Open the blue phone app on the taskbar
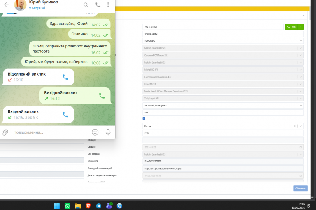 coord(119,206)
